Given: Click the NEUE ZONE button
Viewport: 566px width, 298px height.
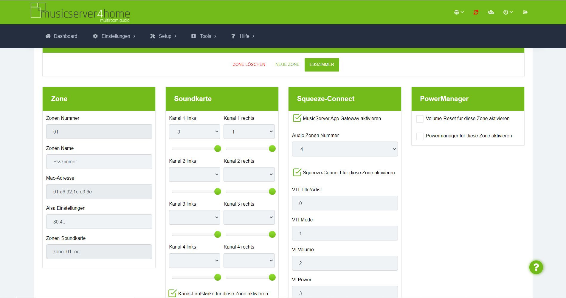Looking at the screenshot, I should [x=287, y=64].
